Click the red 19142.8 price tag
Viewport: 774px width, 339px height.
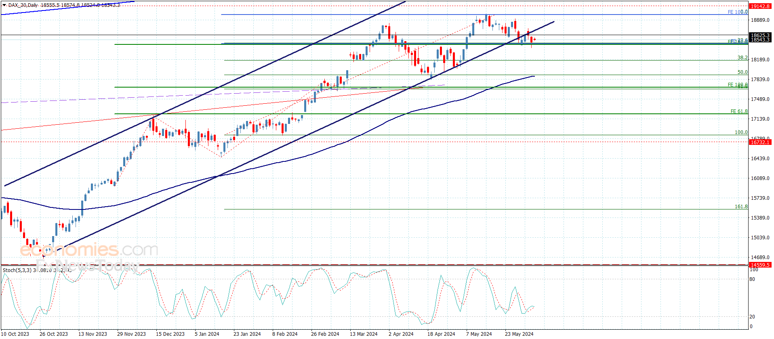tap(760, 6)
